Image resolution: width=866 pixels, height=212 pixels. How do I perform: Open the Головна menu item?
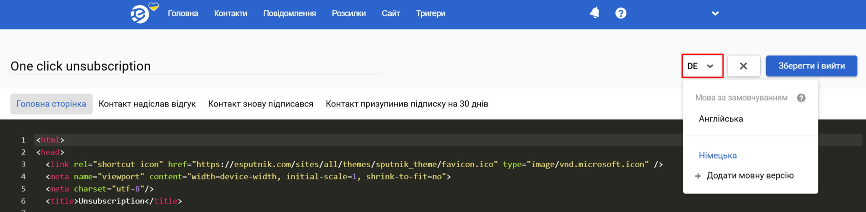point(183,14)
